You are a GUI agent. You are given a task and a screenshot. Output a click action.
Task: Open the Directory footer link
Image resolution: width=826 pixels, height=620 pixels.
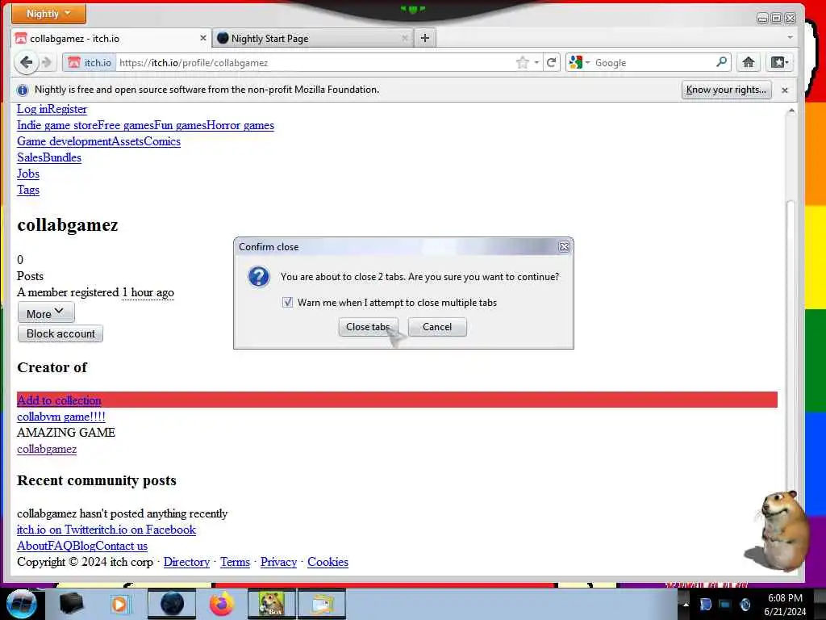click(186, 562)
